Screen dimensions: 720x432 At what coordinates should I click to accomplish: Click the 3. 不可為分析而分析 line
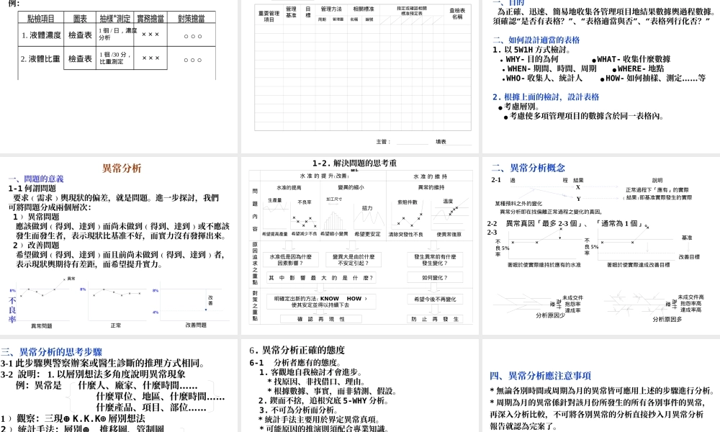(298, 410)
